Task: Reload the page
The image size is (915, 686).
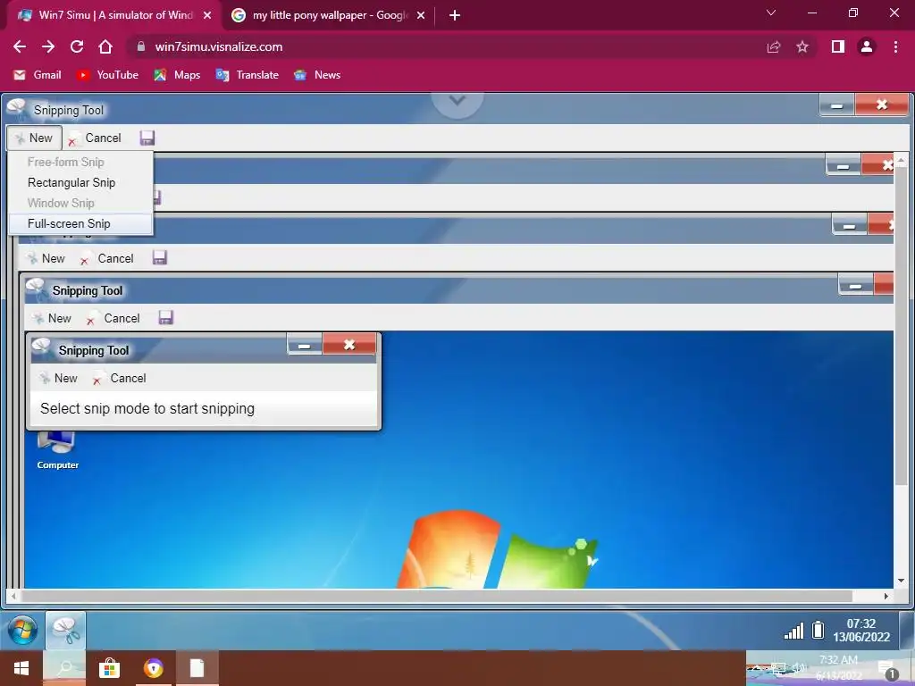Action: click(77, 46)
